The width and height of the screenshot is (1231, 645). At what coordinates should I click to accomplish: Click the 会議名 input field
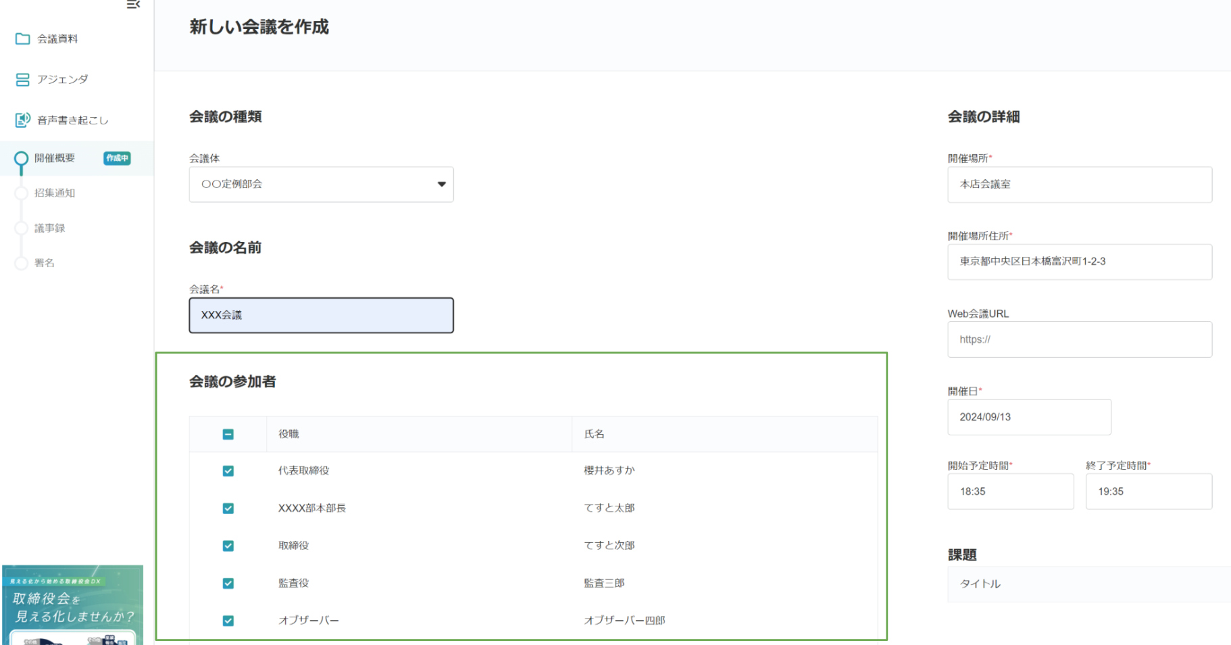(x=321, y=315)
